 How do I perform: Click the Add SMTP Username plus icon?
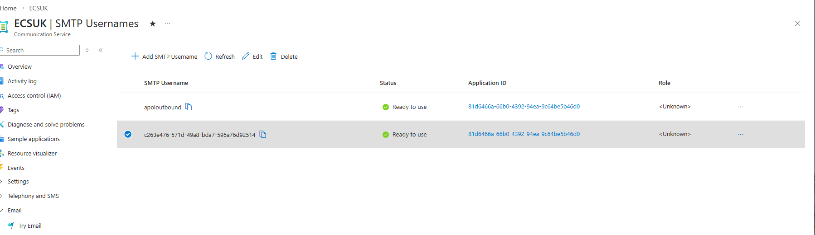[135, 56]
